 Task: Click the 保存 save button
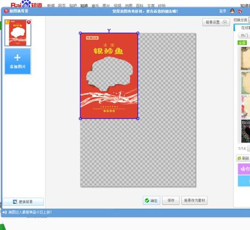click(171, 201)
